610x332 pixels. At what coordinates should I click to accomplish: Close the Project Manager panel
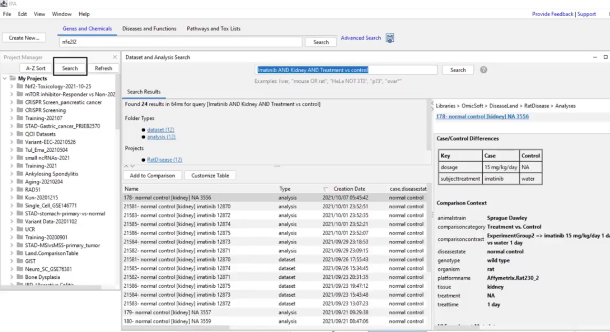click(x=115, y=57)
